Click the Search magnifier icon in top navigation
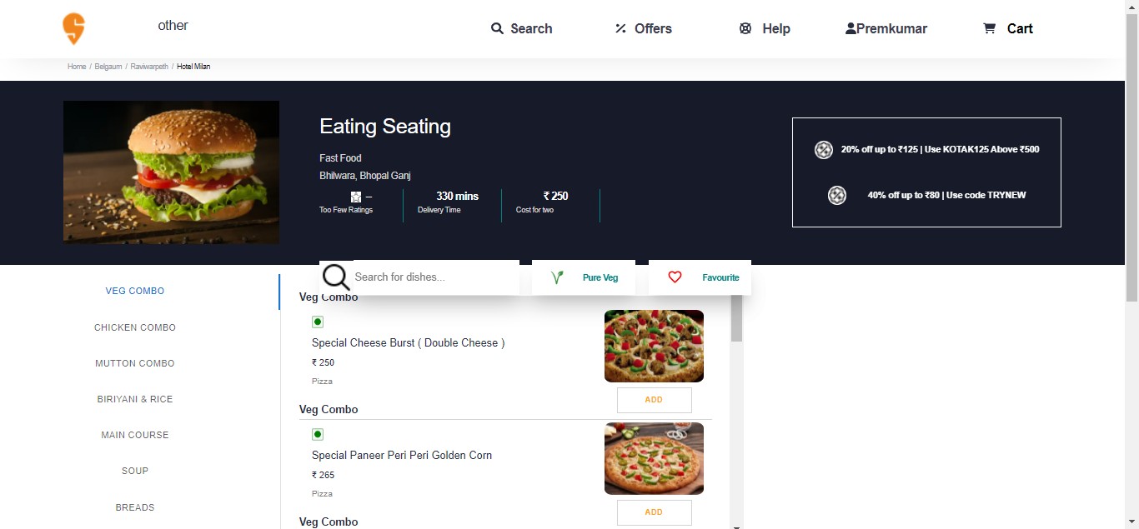Screen dimensions: 1139x529 (498, 27)
